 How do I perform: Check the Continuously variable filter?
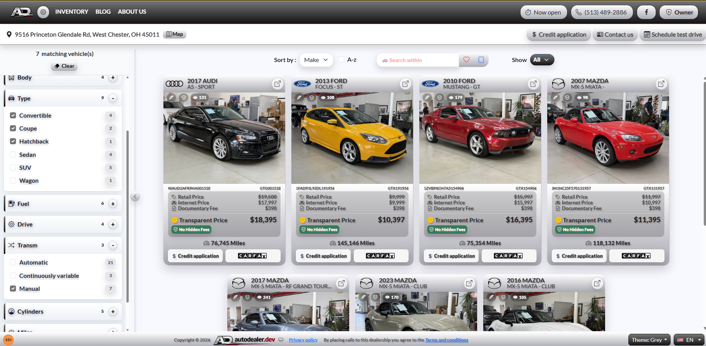point(13,276)
